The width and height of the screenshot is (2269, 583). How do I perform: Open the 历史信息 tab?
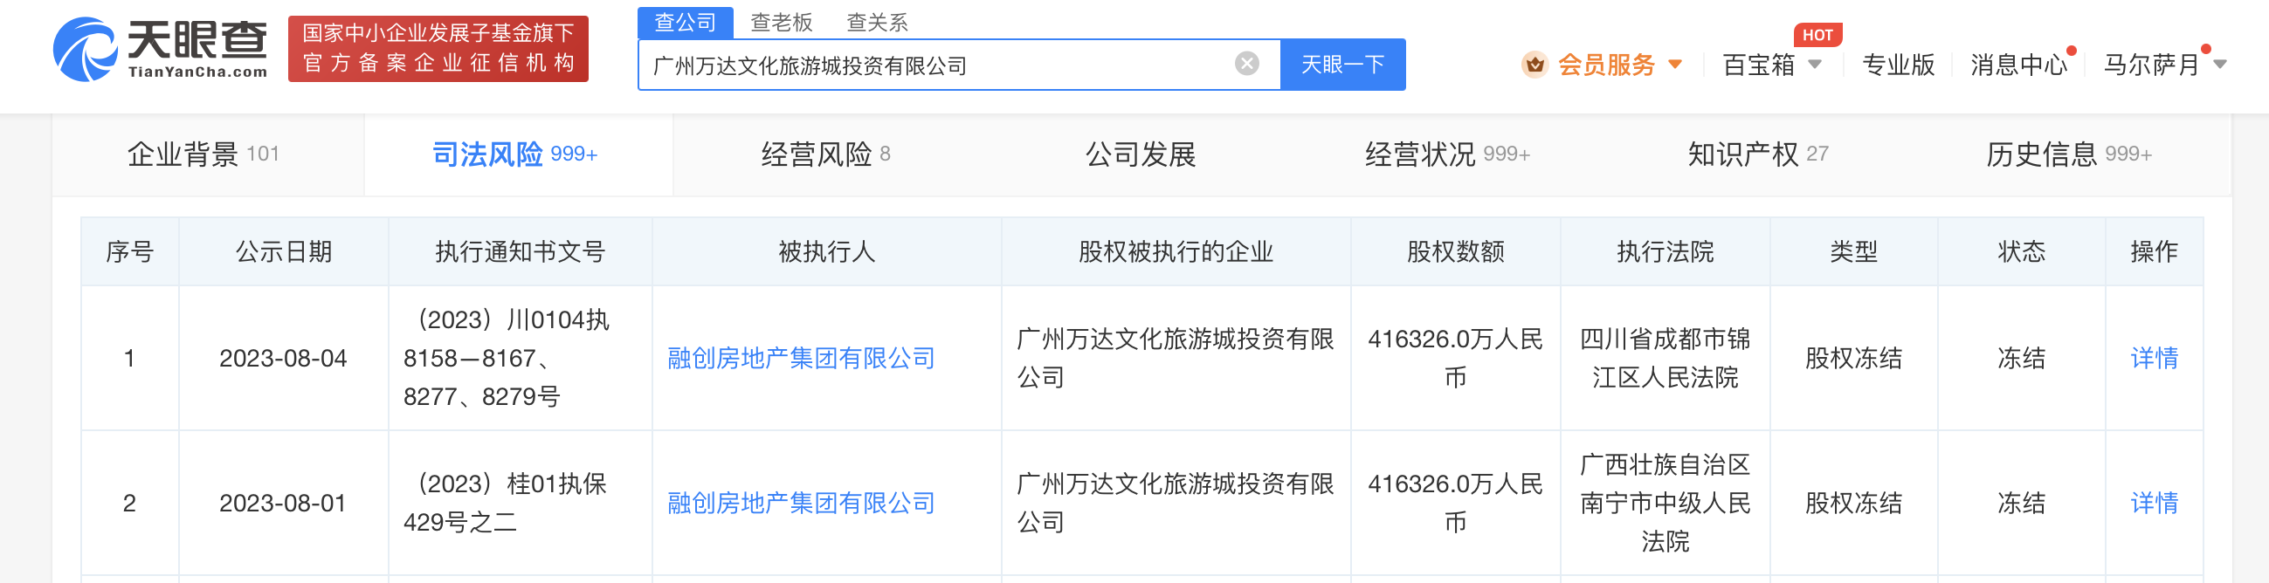pos(2068,154)
